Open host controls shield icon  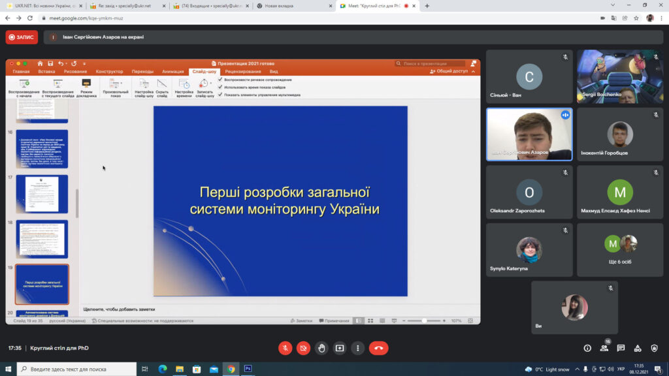(x=654, y=348)
